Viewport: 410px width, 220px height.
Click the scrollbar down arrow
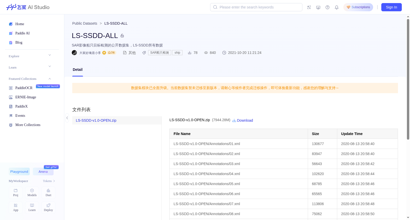point(408,218)
